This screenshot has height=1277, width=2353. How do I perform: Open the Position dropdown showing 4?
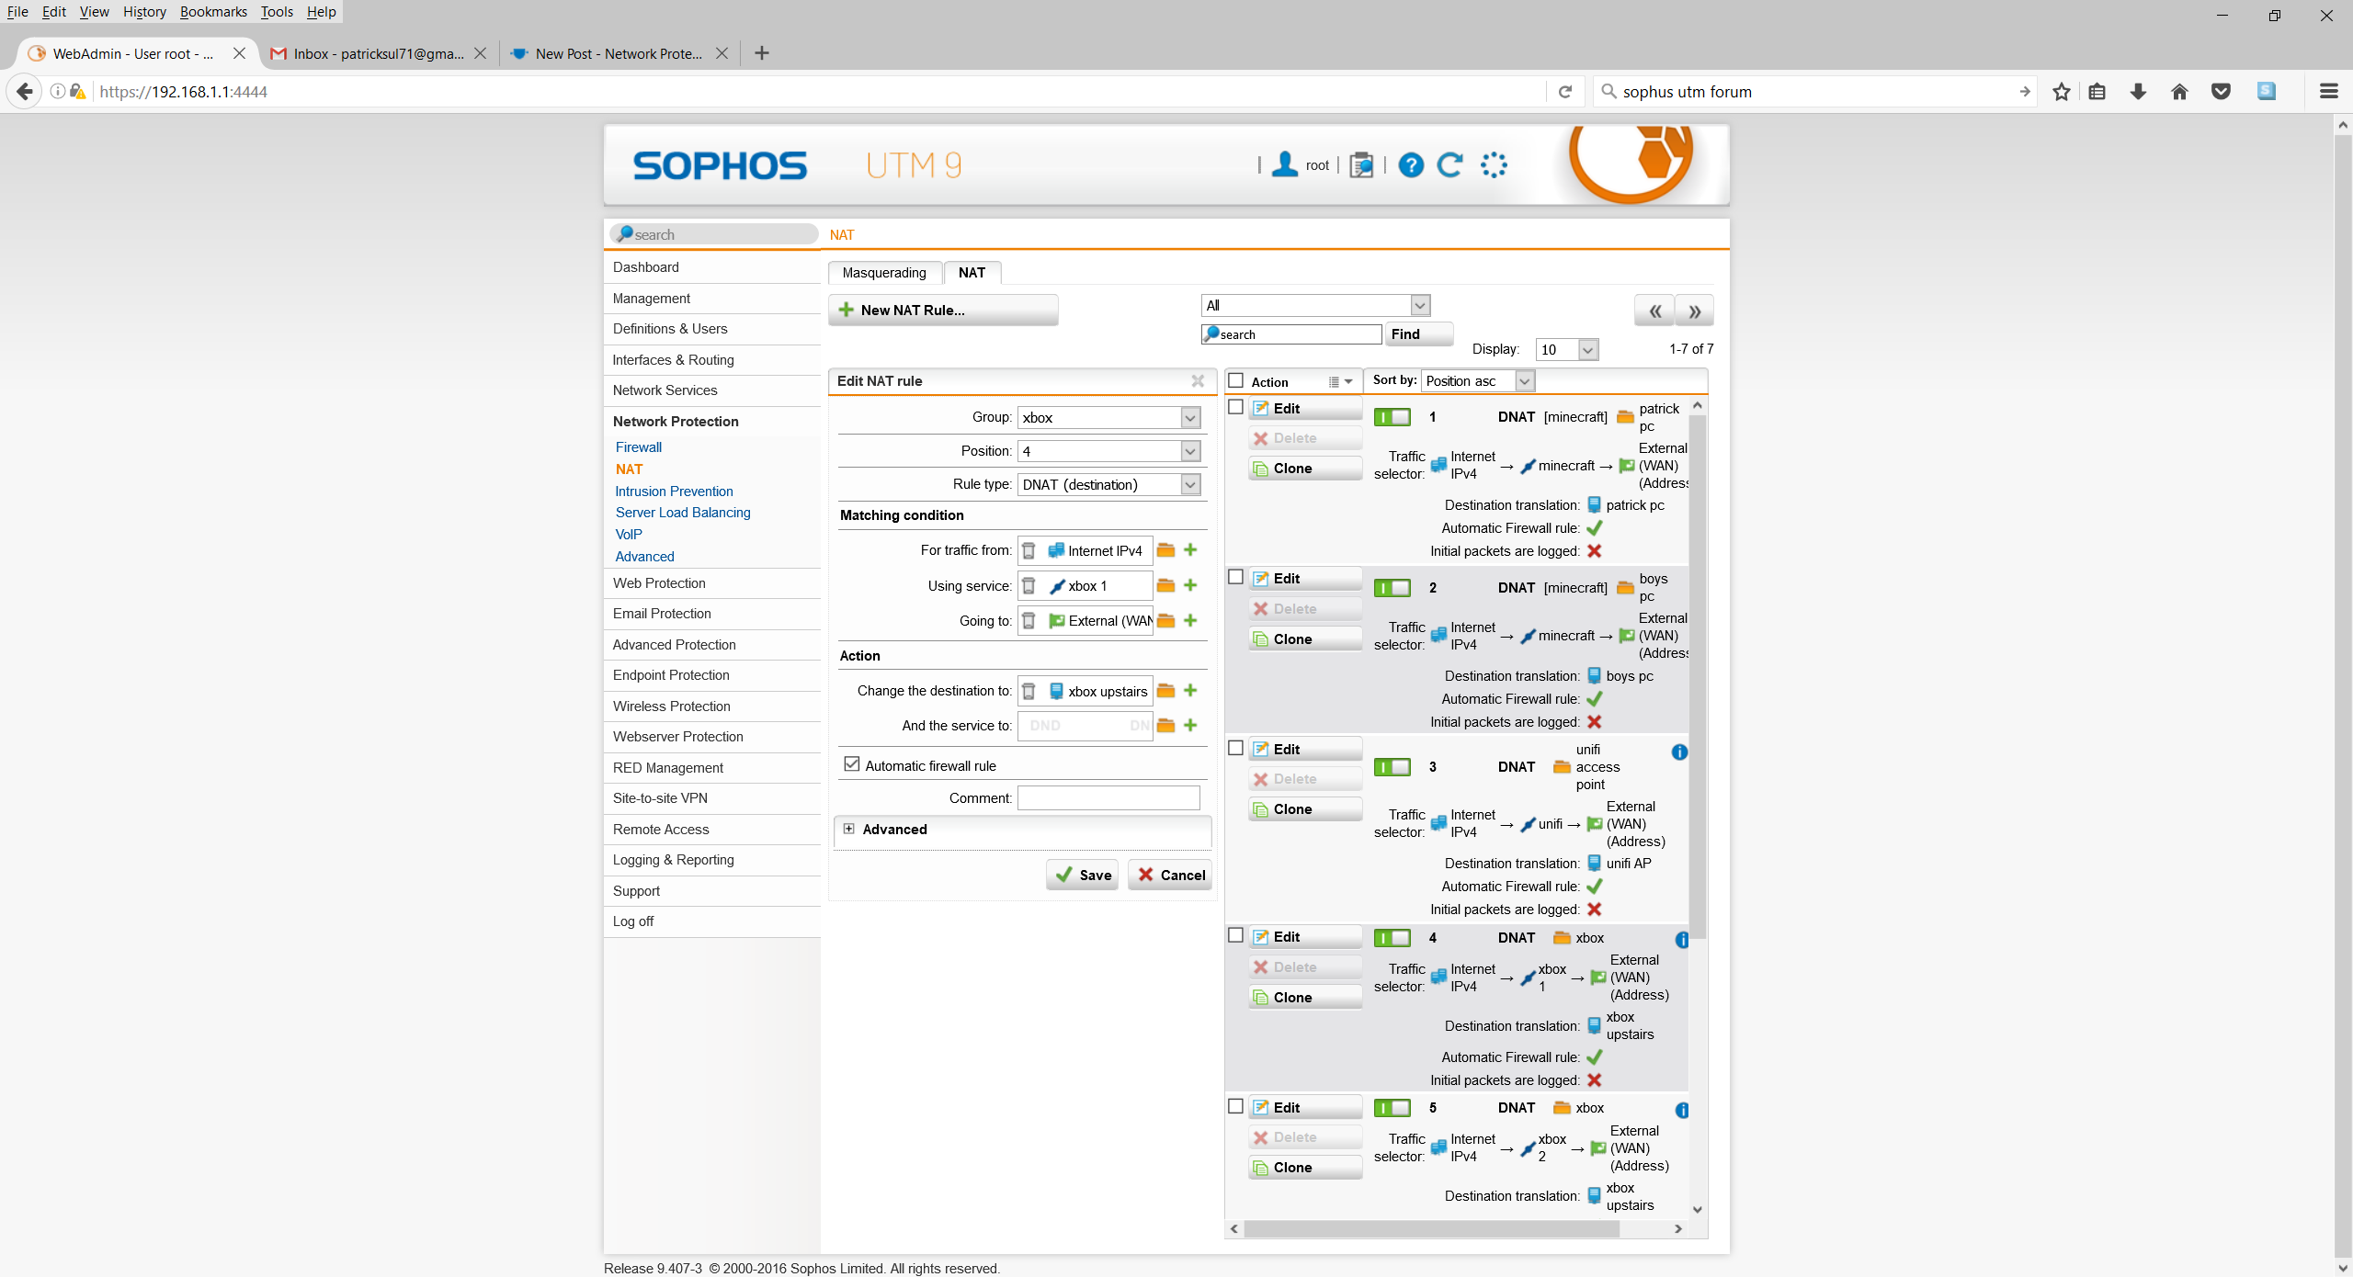[x=1108, y=451]
